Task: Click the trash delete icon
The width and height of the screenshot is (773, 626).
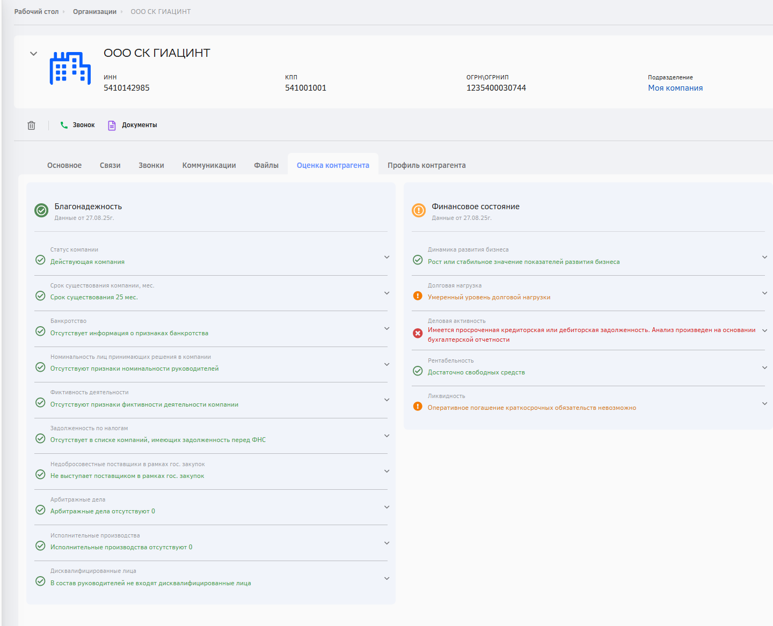Action: point(31,126)
